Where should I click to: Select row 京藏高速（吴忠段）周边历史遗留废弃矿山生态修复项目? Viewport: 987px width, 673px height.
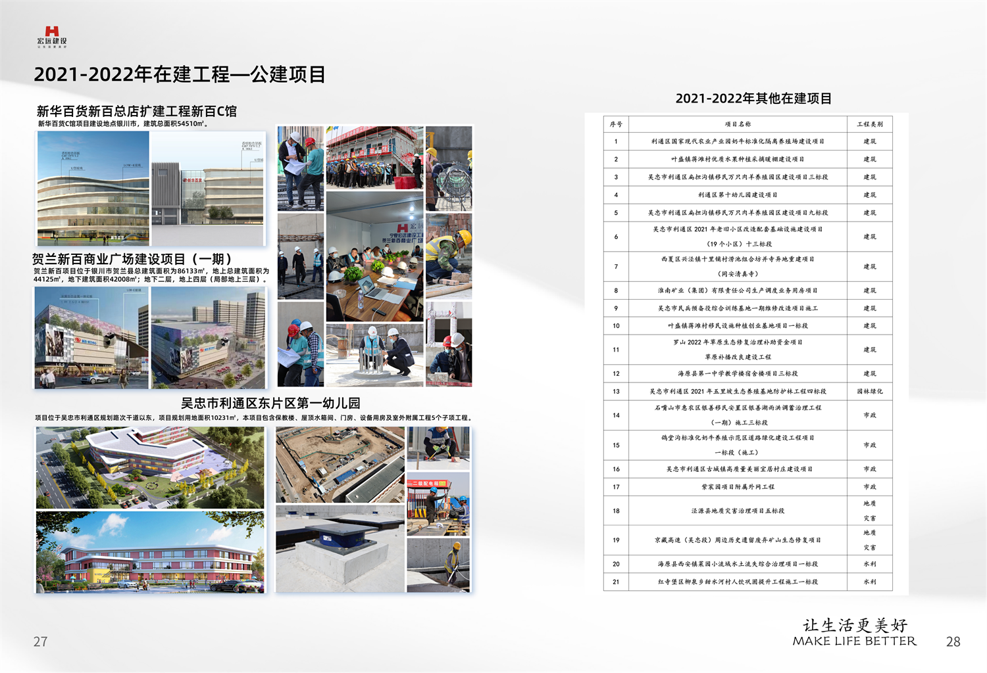[x=747, y=540]
